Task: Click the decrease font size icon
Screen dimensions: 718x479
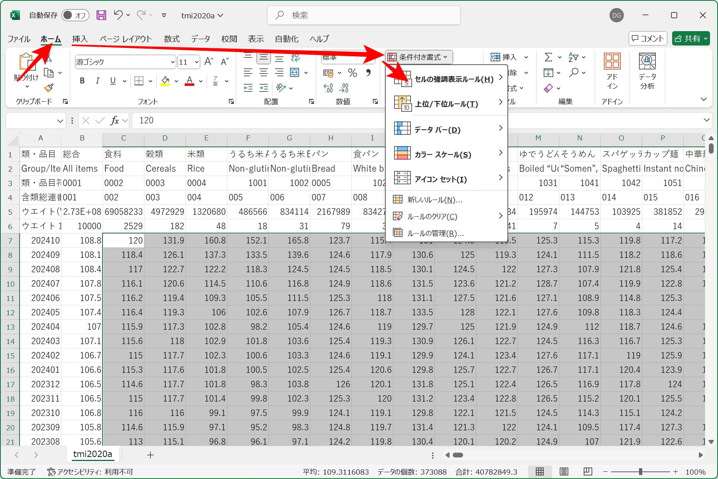Action: (225, 61)
